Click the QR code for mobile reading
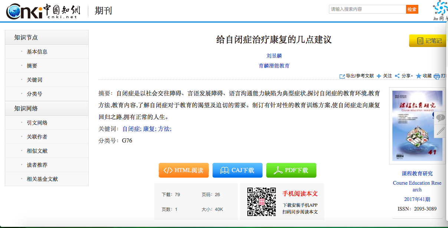The image size is (448, 228). click(261, 202)
